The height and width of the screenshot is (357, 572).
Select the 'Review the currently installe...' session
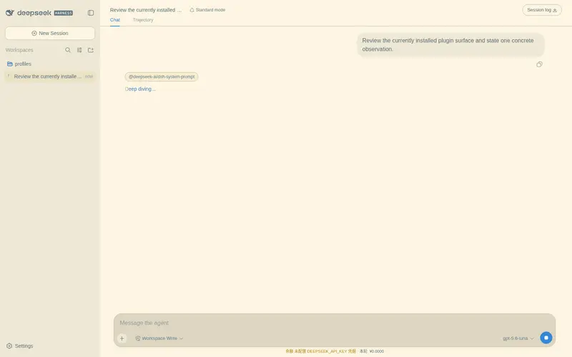[x=50, y=76]
